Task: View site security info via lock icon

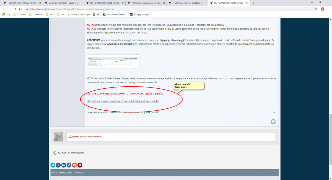Action: pos(28,9)
